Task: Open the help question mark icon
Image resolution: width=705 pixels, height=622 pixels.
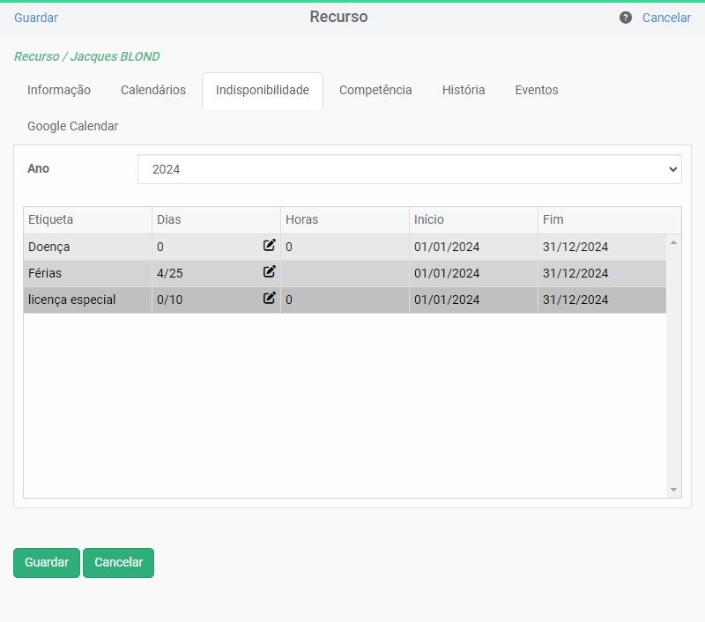Action: [626, 18]
